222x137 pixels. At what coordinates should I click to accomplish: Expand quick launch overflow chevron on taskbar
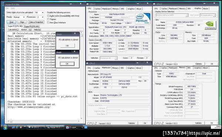coord(25,127)
